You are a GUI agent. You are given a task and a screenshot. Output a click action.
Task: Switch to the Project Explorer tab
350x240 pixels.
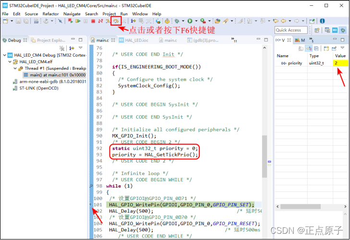tap(48, 40)
